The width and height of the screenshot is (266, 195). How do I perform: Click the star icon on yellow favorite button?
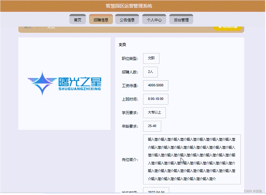[220, 27]
